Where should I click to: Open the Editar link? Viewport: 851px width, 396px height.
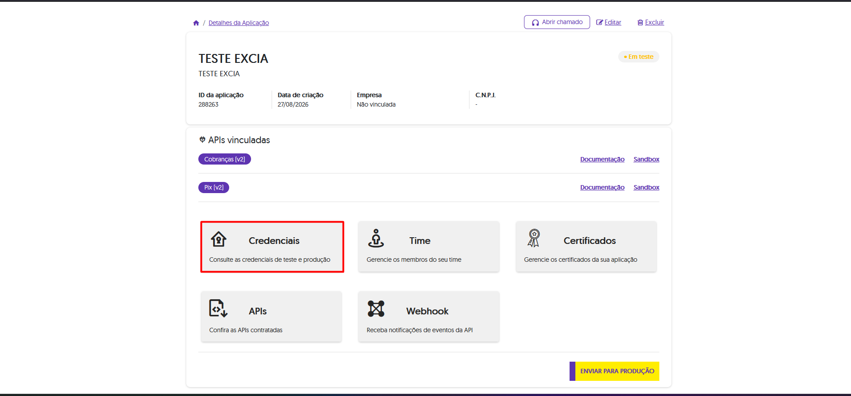click(613, 22)
